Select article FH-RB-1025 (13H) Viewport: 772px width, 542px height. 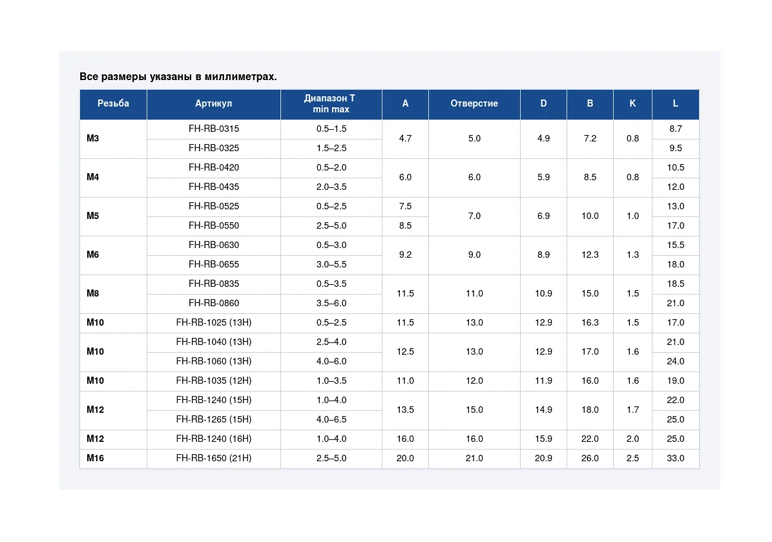214,323
